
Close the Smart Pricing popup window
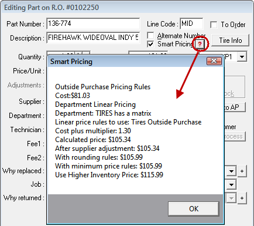point(214,61)
